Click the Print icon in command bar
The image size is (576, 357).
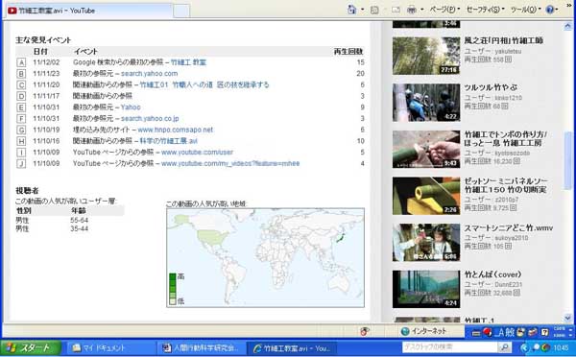(x=412, y=10)
